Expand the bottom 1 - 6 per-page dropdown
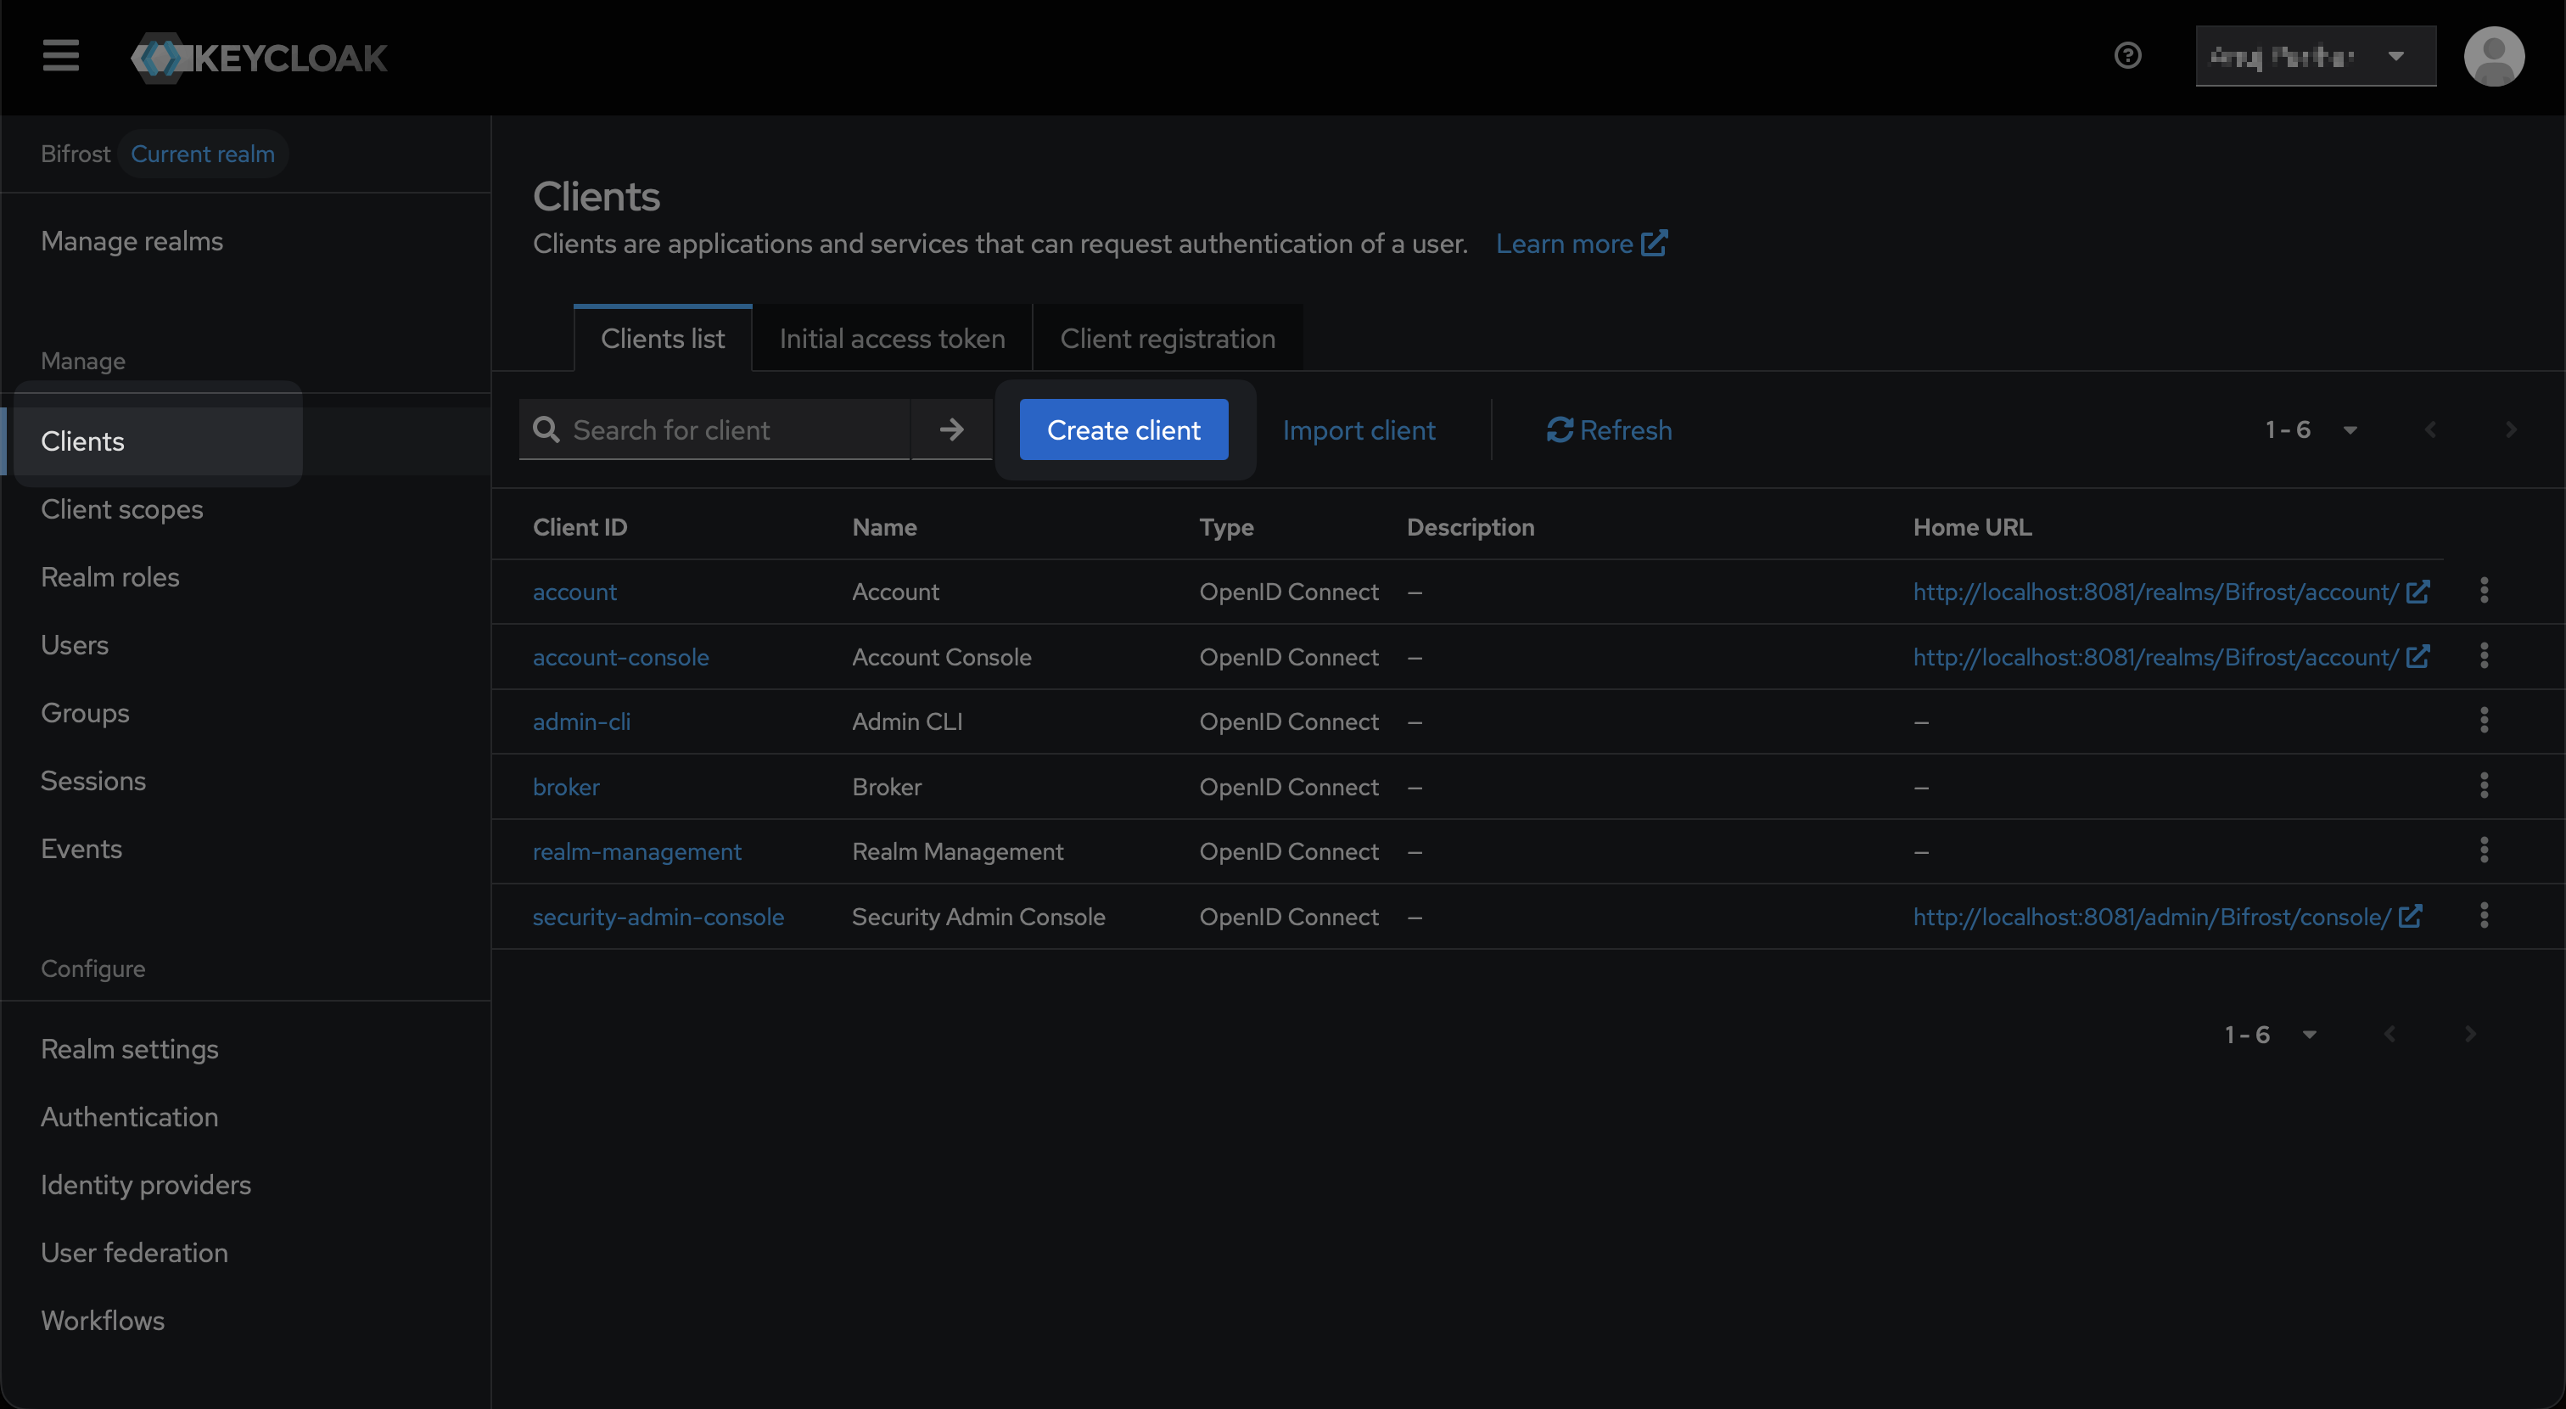Screen dimensions: 2566x1409 [2270, 1035]
